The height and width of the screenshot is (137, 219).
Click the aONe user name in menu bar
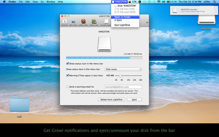207,2
